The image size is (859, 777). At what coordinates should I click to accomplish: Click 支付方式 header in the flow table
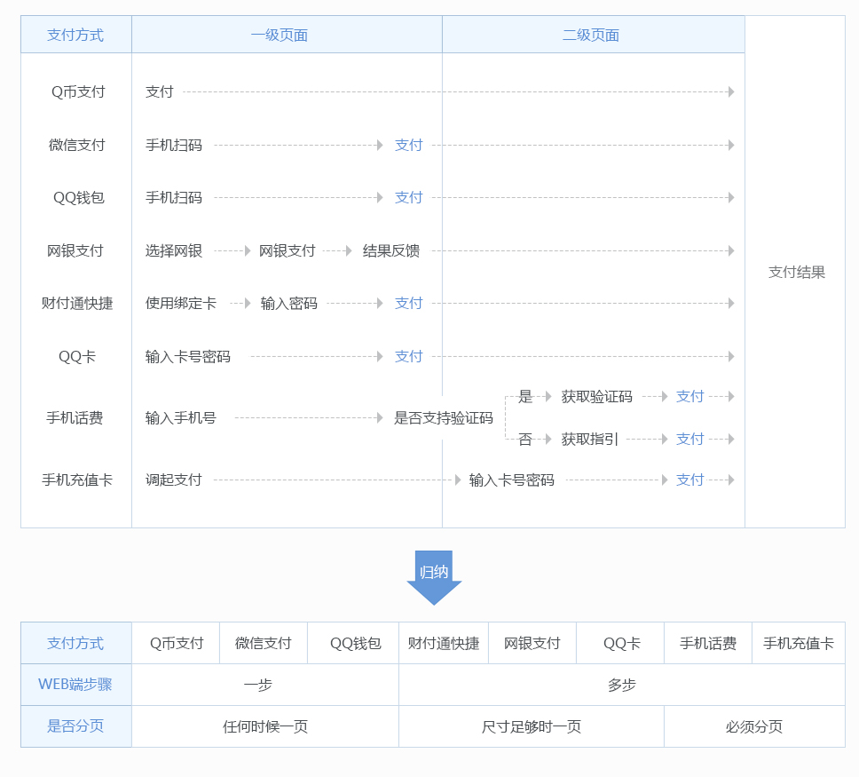[76, 35]
